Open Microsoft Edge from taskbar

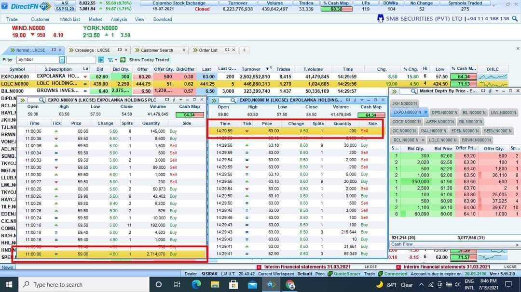pos(196,285)
